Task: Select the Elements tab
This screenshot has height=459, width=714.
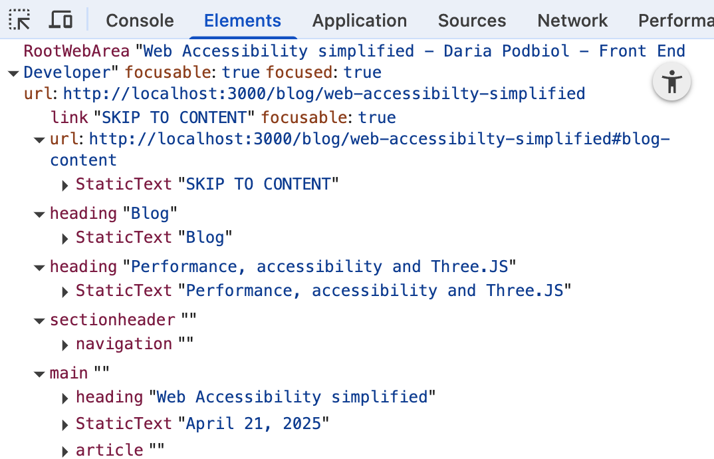Action: click(243, 21)
